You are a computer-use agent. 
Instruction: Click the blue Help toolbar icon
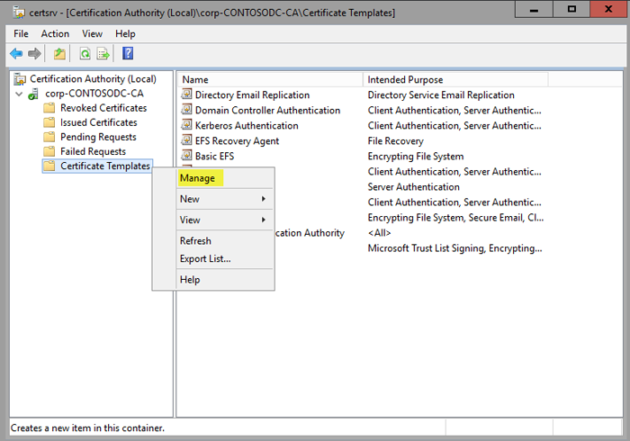pyautogui.click(x=128, y=54)
